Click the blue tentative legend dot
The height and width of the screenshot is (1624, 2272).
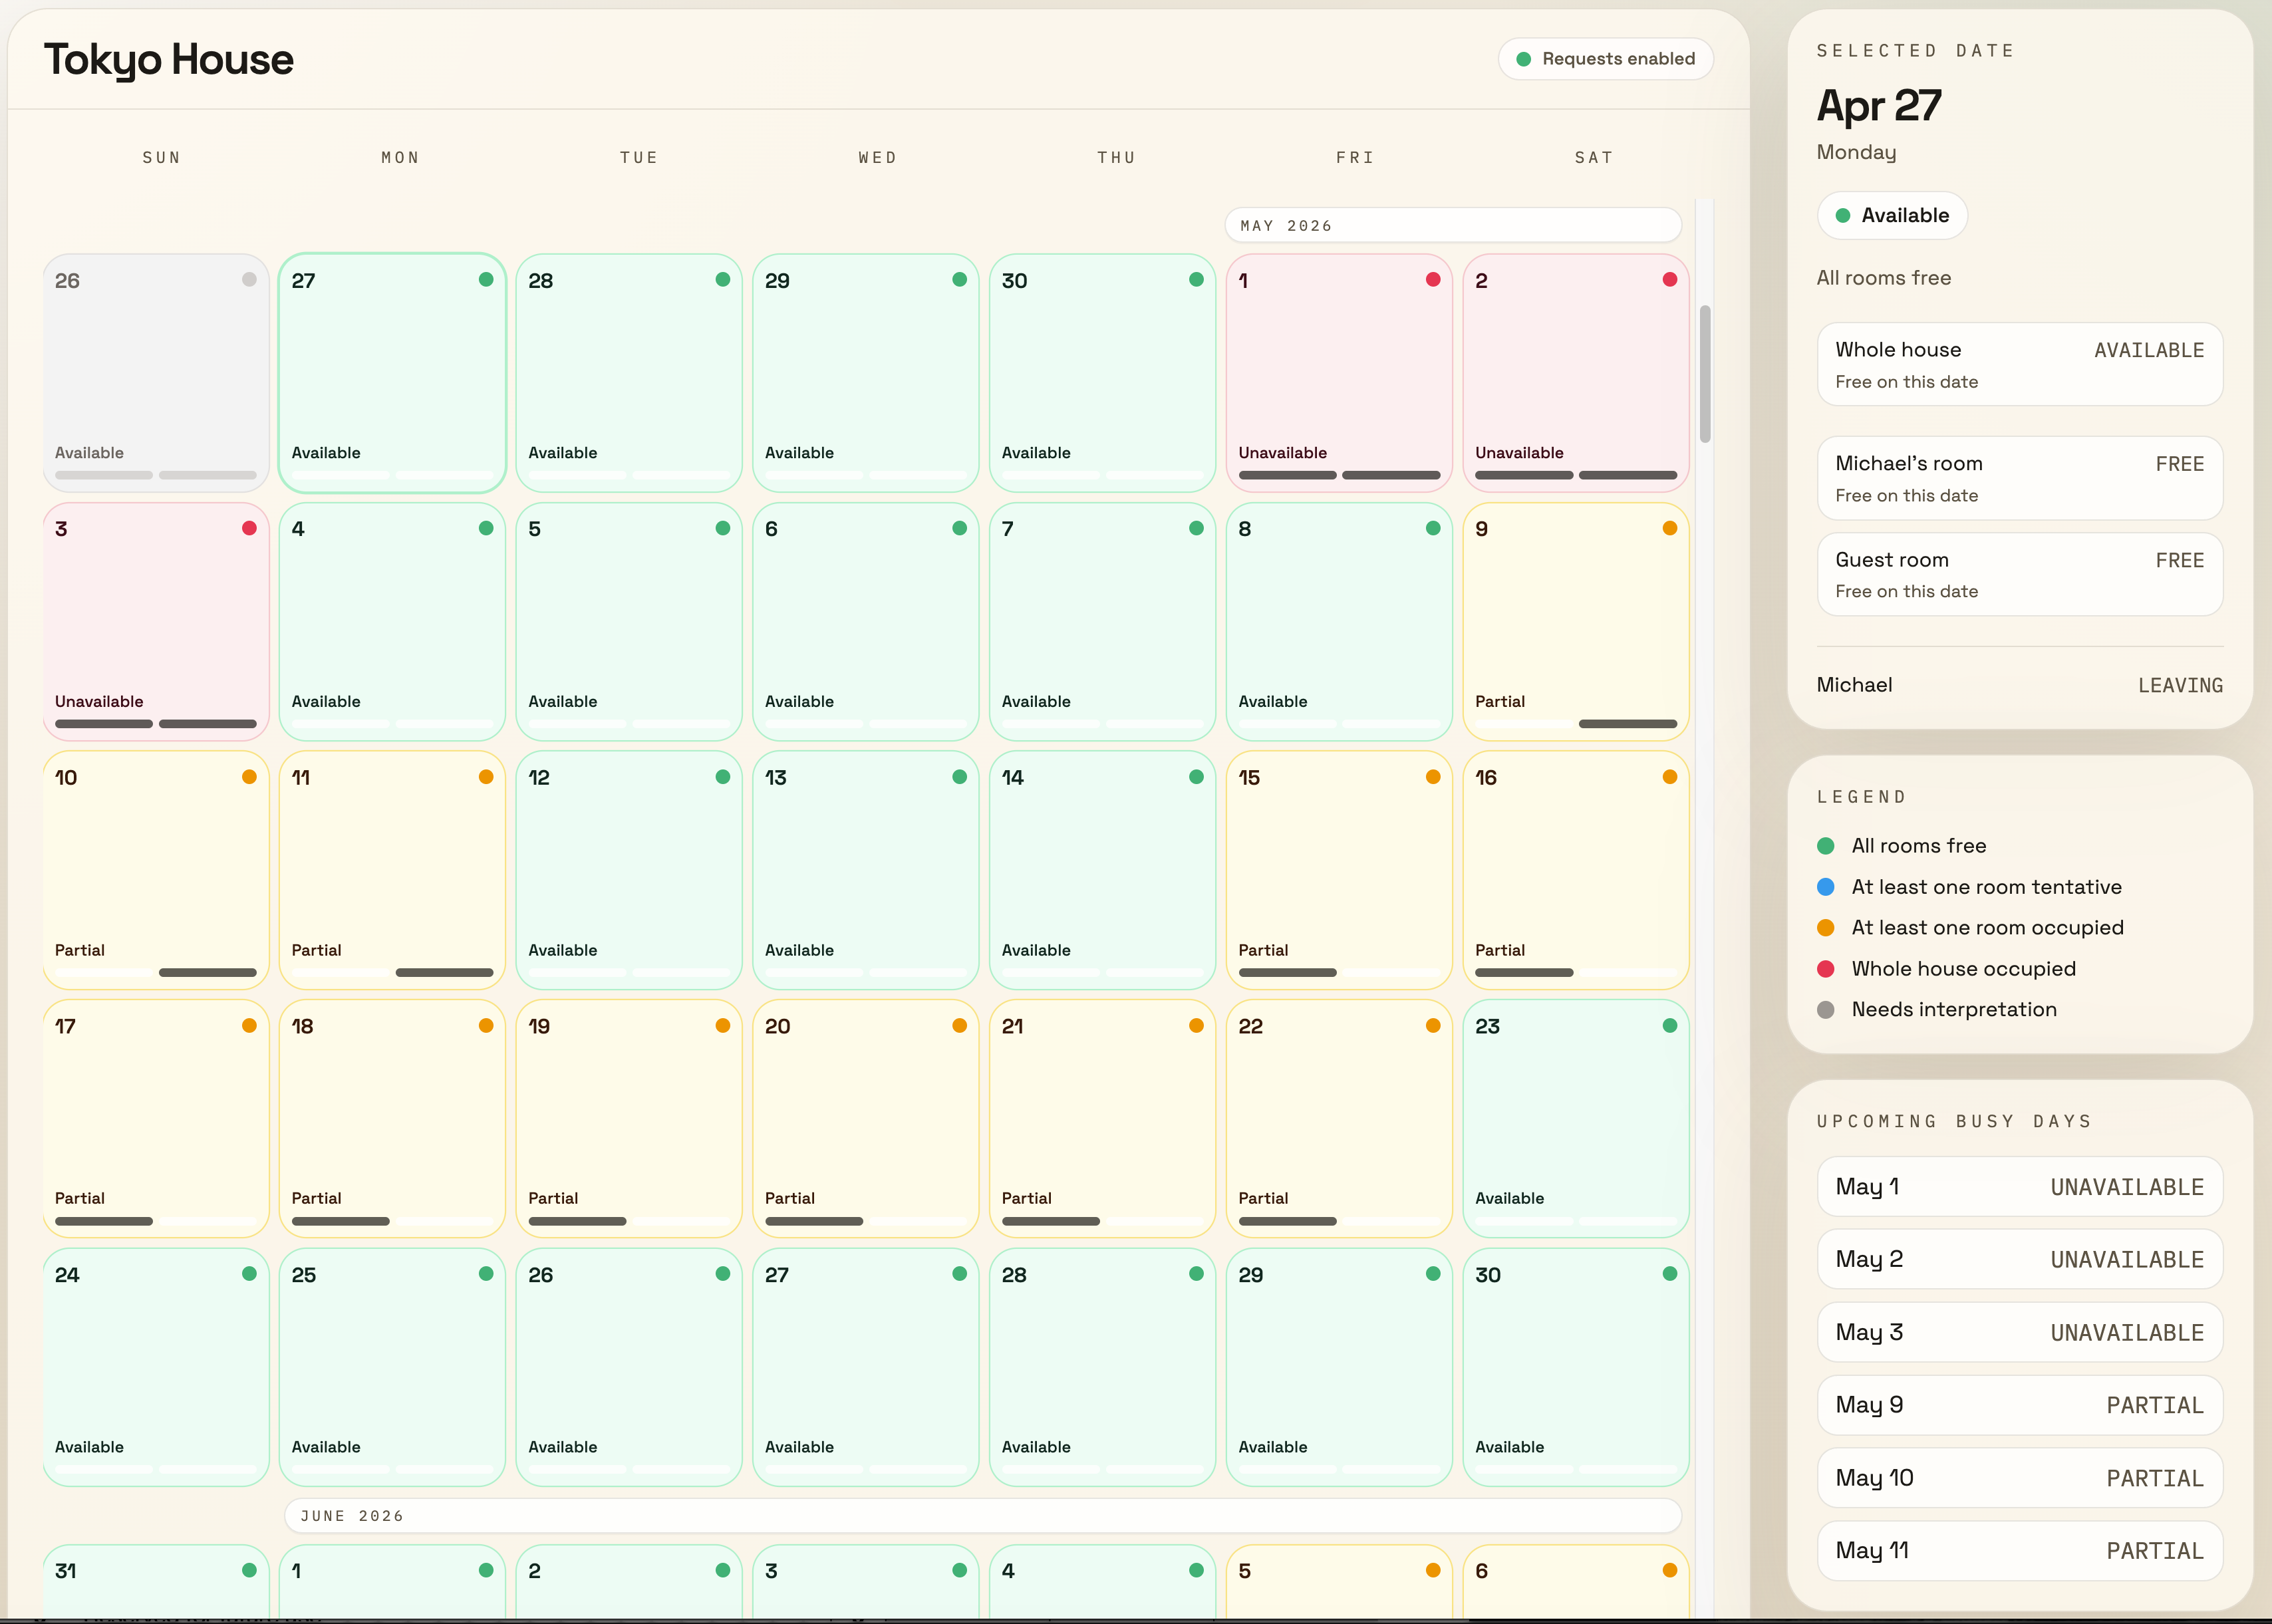click(x=1826, y=887)
